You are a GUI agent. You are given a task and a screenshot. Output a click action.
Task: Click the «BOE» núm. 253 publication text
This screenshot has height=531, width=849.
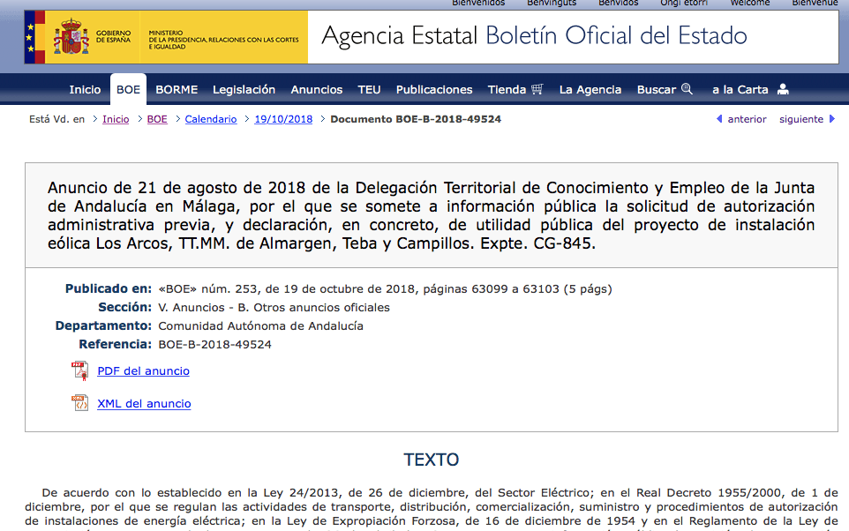pyautogui.click(x=385, y=289)
